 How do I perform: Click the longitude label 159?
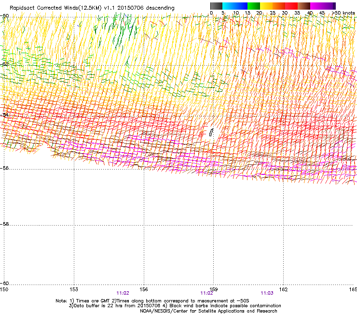214,289
